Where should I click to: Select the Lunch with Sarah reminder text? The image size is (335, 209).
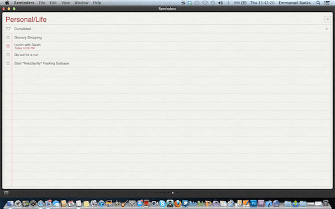tap(27, 45)
